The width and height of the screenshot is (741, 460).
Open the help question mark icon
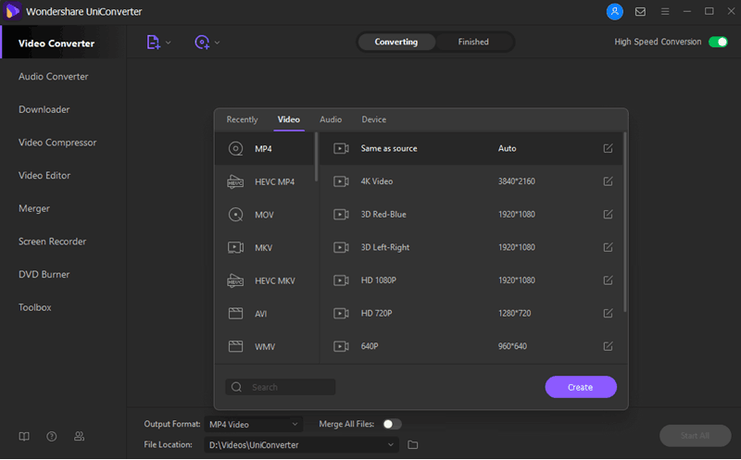[52, 436]
